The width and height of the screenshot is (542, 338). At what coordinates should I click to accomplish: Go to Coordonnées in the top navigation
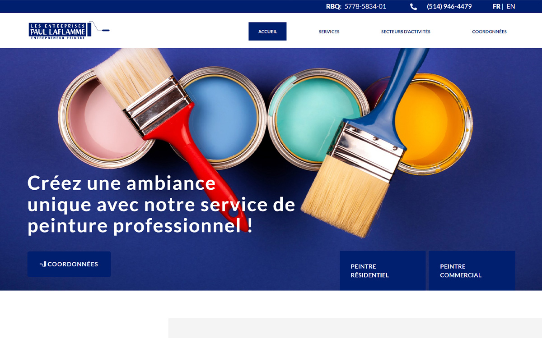pos(489,32)
